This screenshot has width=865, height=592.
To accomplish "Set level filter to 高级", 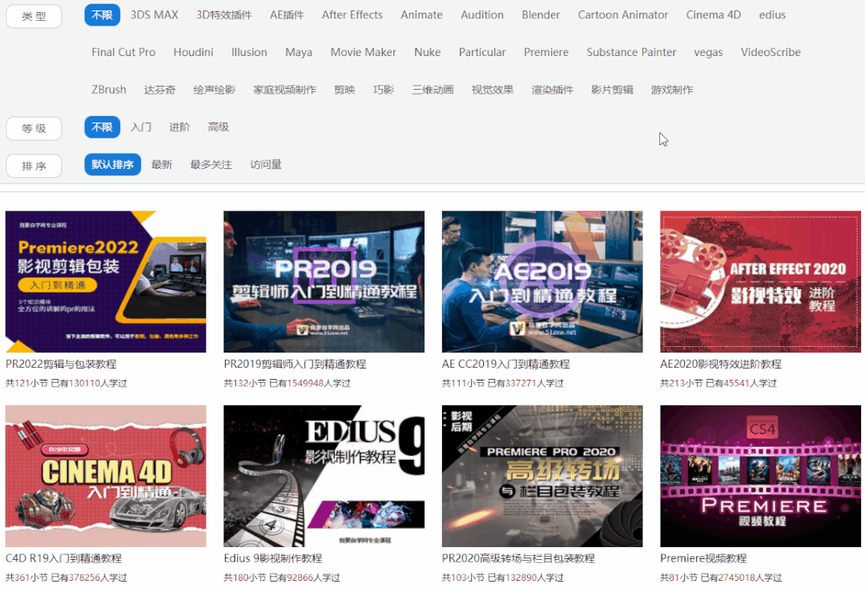I will click(x=218, y=127).
